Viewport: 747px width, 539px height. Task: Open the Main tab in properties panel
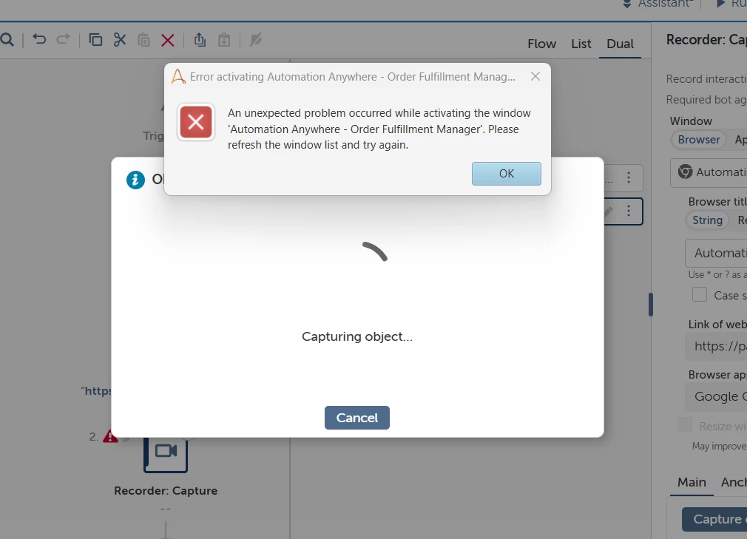pyautogui.click(x=692, y=482)
